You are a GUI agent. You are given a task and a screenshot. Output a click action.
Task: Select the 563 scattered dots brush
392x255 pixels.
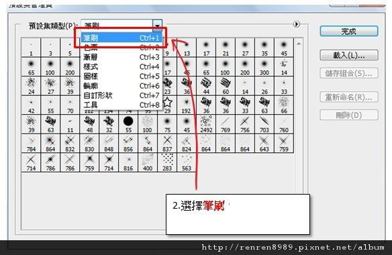(x=187, y=163)
